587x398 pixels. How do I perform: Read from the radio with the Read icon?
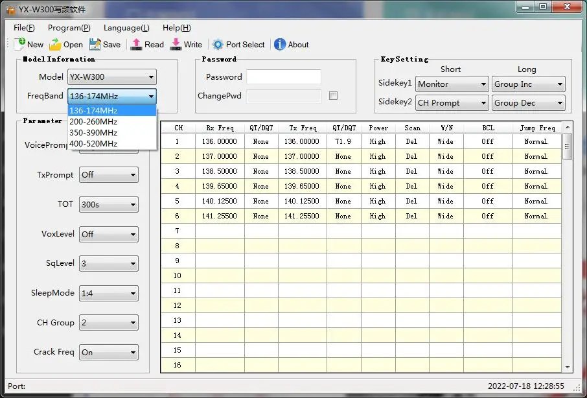point(137,44)
